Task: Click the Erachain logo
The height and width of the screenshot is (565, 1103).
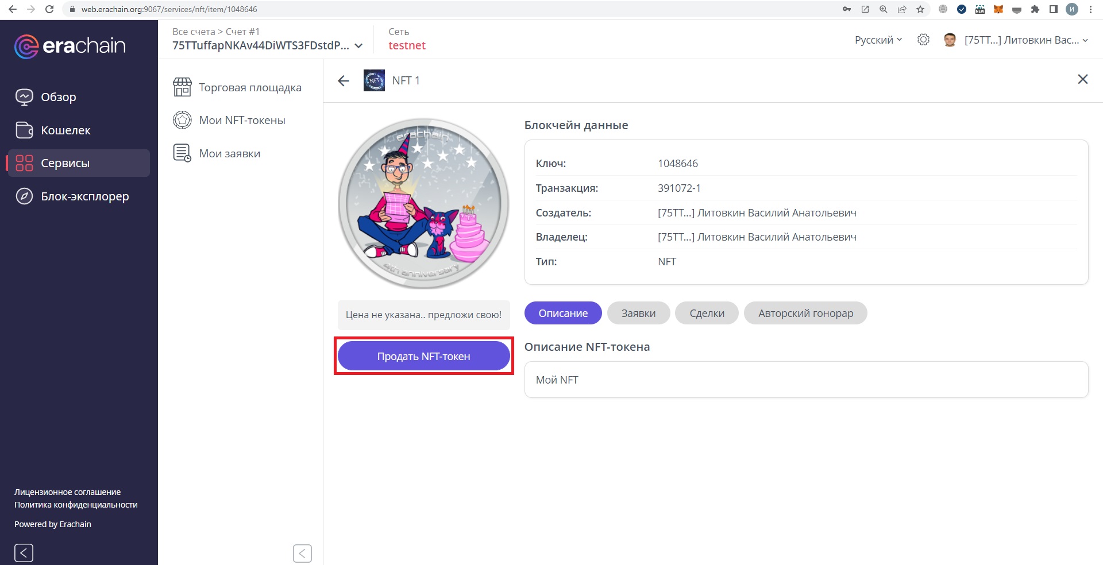Action: click(70, 46)
